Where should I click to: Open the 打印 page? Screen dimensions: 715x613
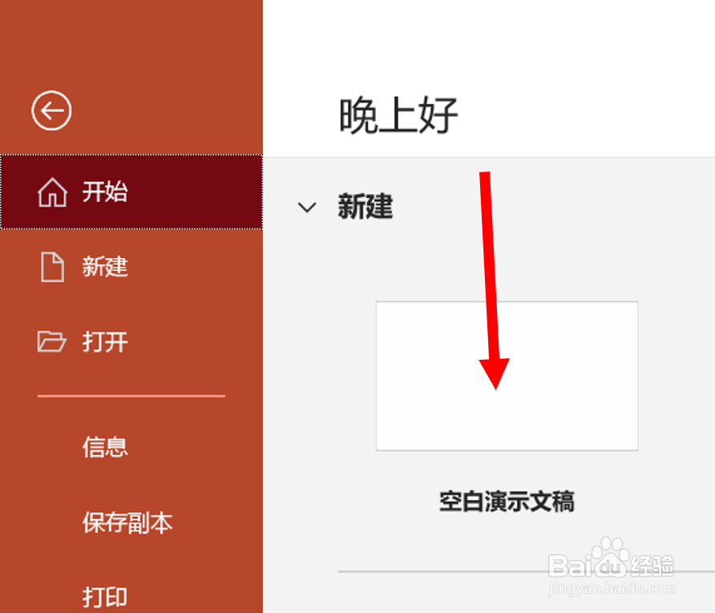[105, 597]
